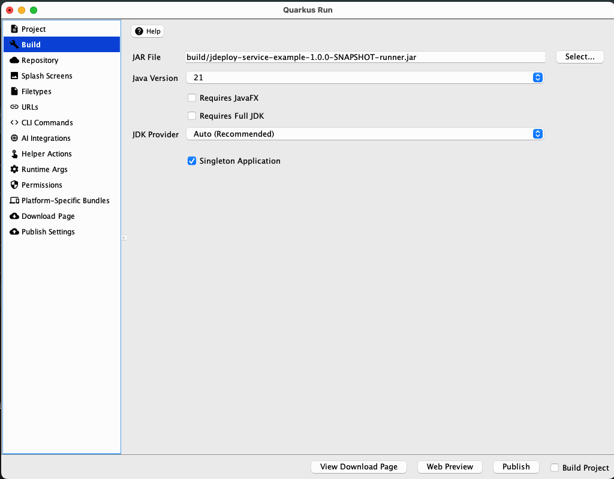Expand the JDK Provider dropdown
The height and width of the screenshot is (479, 614).
365,134
